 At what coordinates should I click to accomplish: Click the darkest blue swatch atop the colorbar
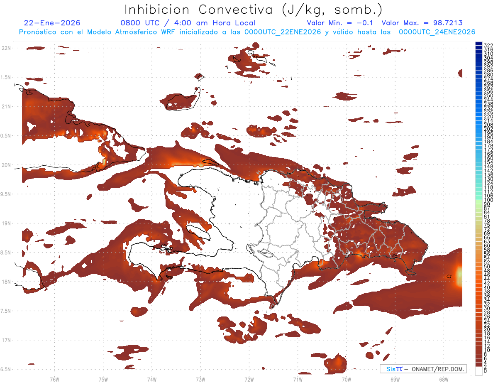(478, 44)
